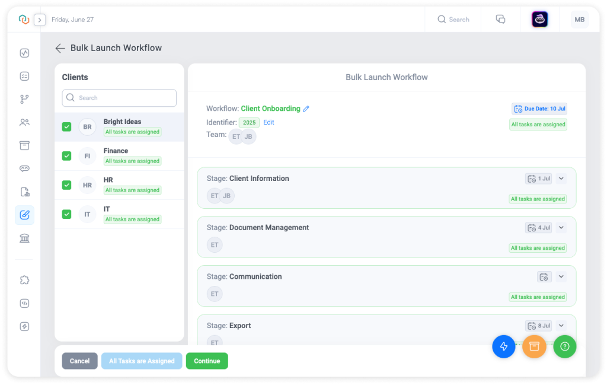Open the archive box sidebar icon
This screenshot has width=607, height=385.
click(x=24, y=145)
